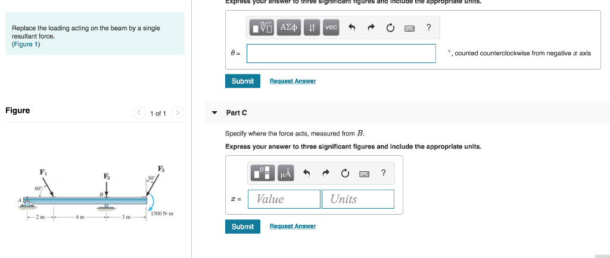
Task: Redo edit in theta answer toolbar
Action: coord(371,27)
